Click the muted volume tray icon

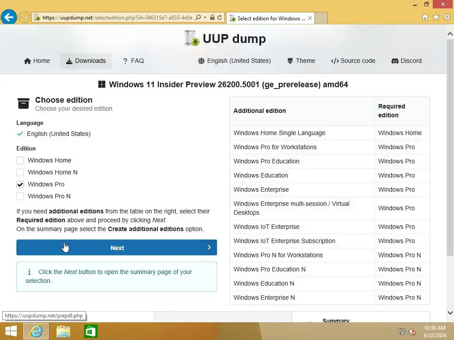tap(412, 331)
